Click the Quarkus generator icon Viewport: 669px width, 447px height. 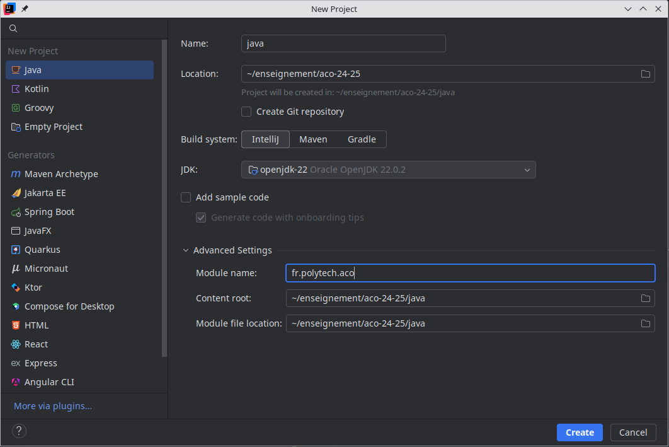(x=16, y=250)
